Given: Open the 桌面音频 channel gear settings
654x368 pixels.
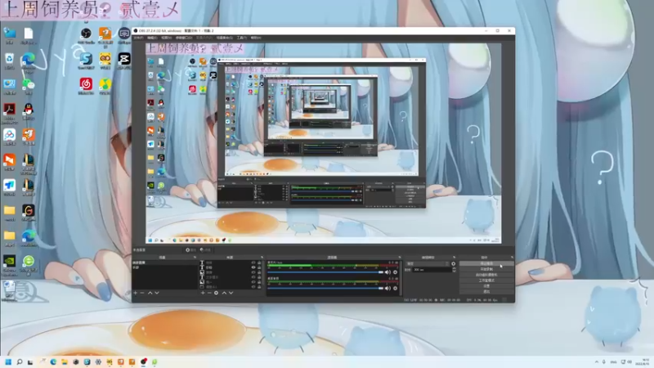Looking at the screenshot, I should coord(396,289).
